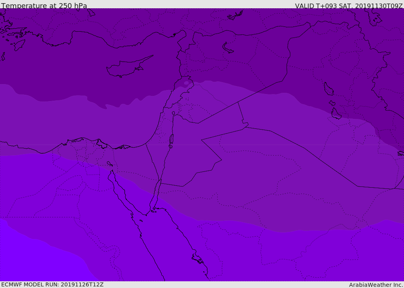This screenshot has height=288, width=404.
Task: Click the Dead Sea outline on map
Action: [171, 139]
